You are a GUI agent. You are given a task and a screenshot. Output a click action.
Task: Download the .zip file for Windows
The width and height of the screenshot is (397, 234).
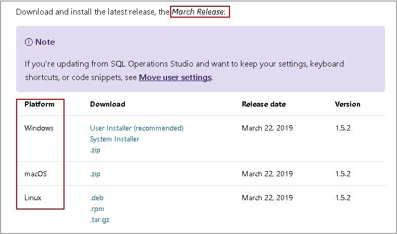coord(95,150)
